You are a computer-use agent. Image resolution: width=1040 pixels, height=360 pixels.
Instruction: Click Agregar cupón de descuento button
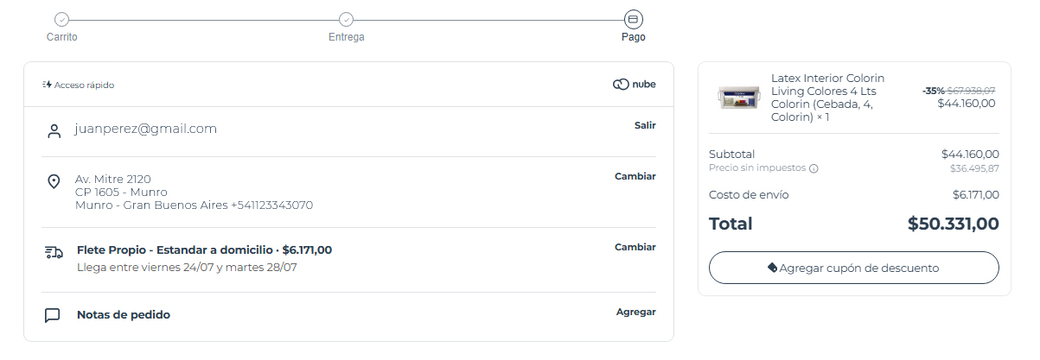(x=854, y=268)
